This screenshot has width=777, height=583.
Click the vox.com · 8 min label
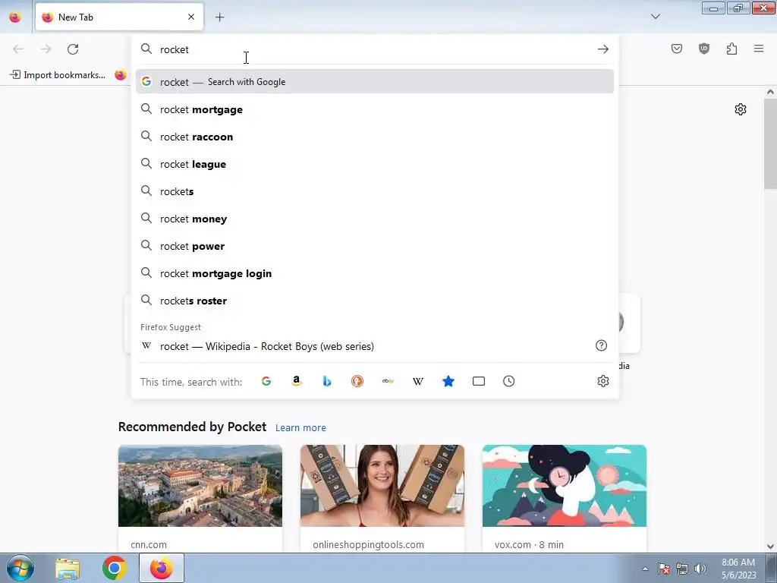point(529,544)
